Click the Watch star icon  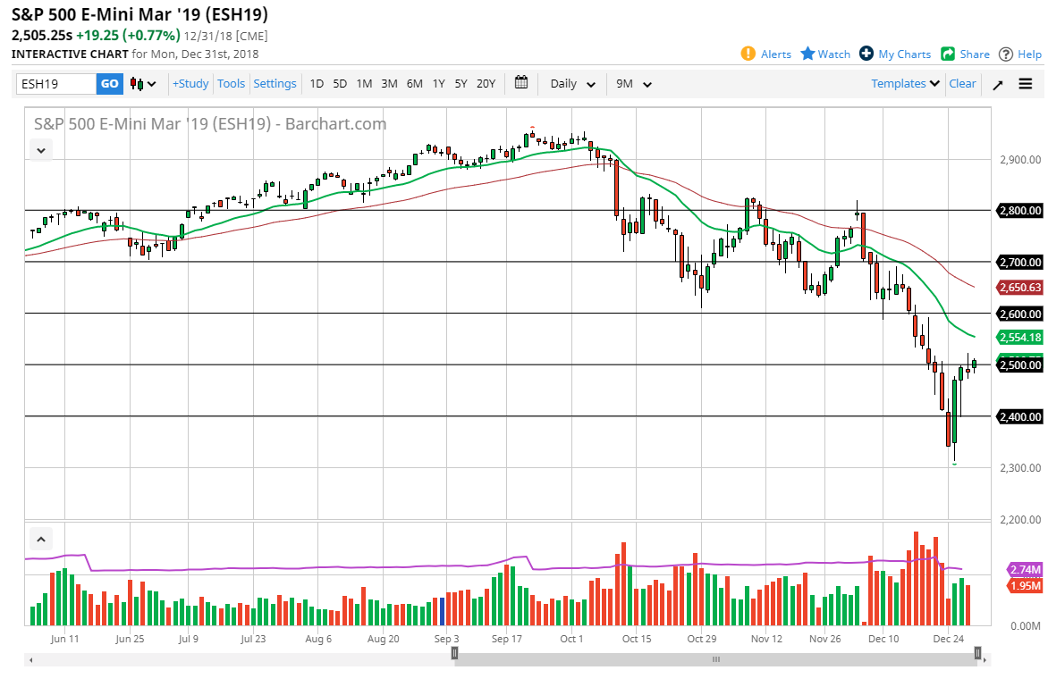click(806, 54)
